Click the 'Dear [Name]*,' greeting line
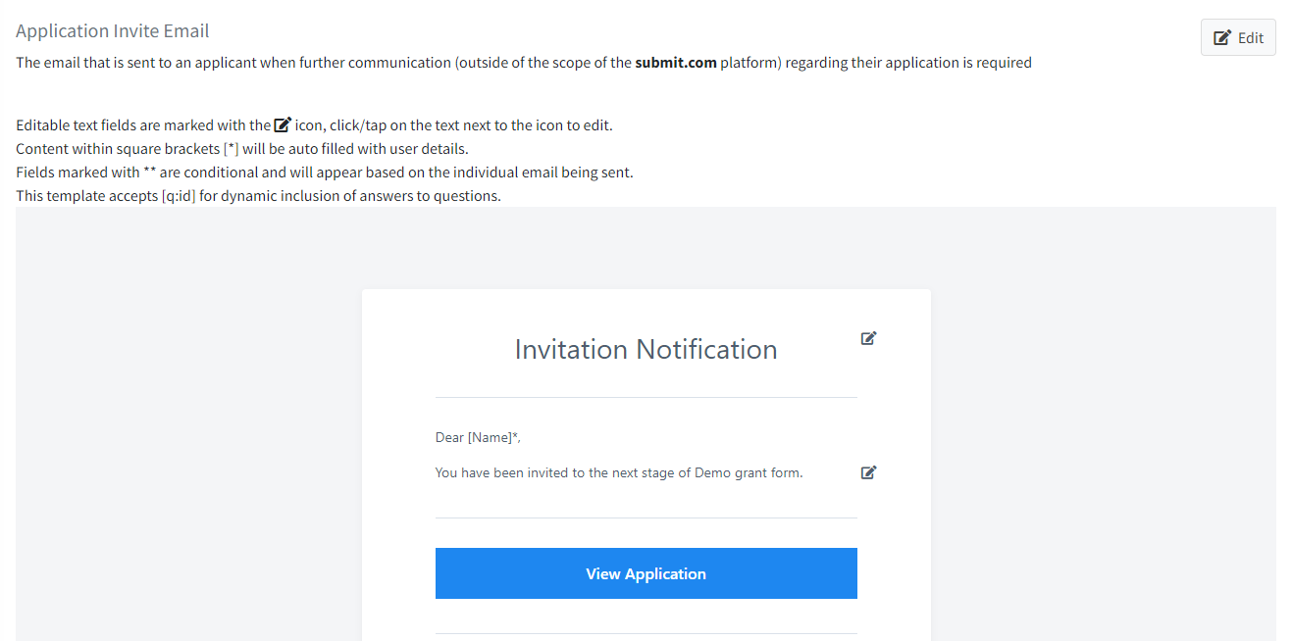 pos(478,437)
